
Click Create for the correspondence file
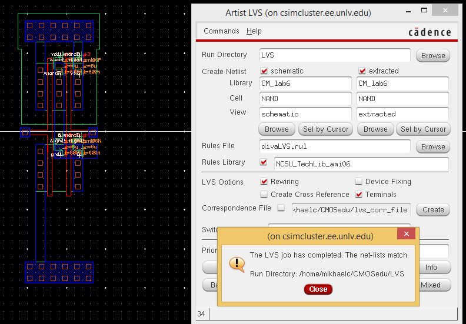pyautogui.click(x=432, y=209)
